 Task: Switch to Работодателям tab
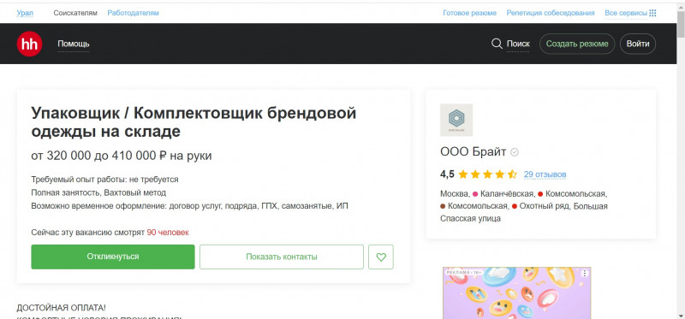(134, 13)
